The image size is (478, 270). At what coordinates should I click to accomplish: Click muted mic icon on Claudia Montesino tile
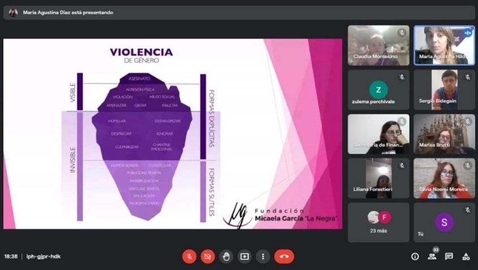click(402, 33)
